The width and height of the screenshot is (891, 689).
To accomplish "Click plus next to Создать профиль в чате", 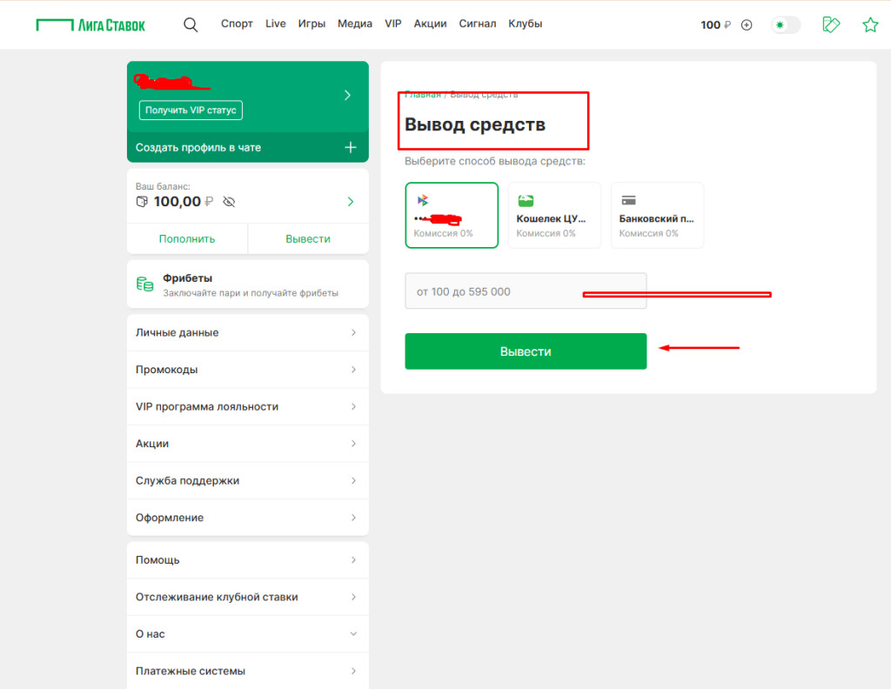I will pyautogui.click(x=351, y=148).
